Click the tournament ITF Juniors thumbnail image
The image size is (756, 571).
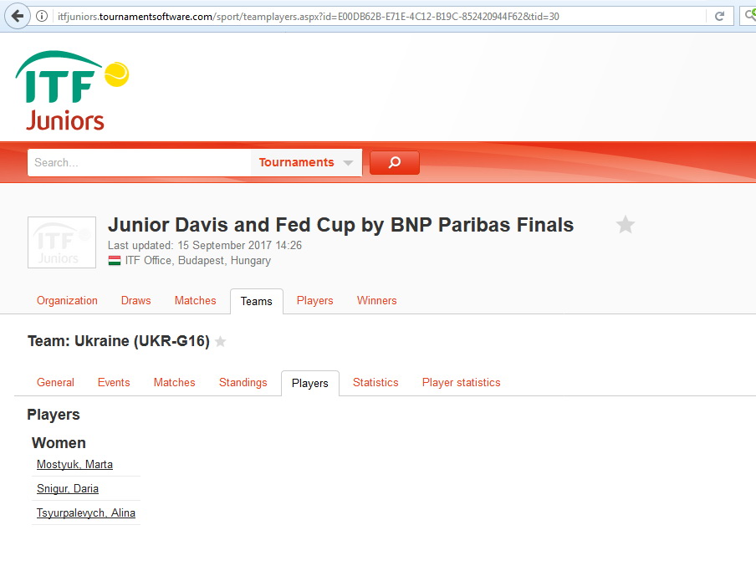tap(62, 242)
